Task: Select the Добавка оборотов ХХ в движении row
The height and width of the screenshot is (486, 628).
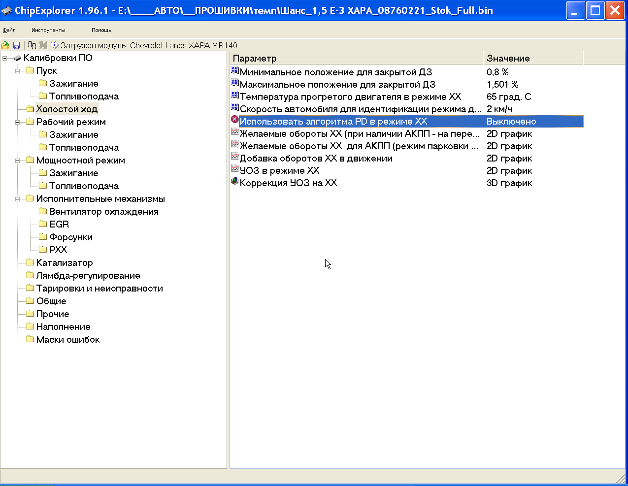Action: coord(316,159)
